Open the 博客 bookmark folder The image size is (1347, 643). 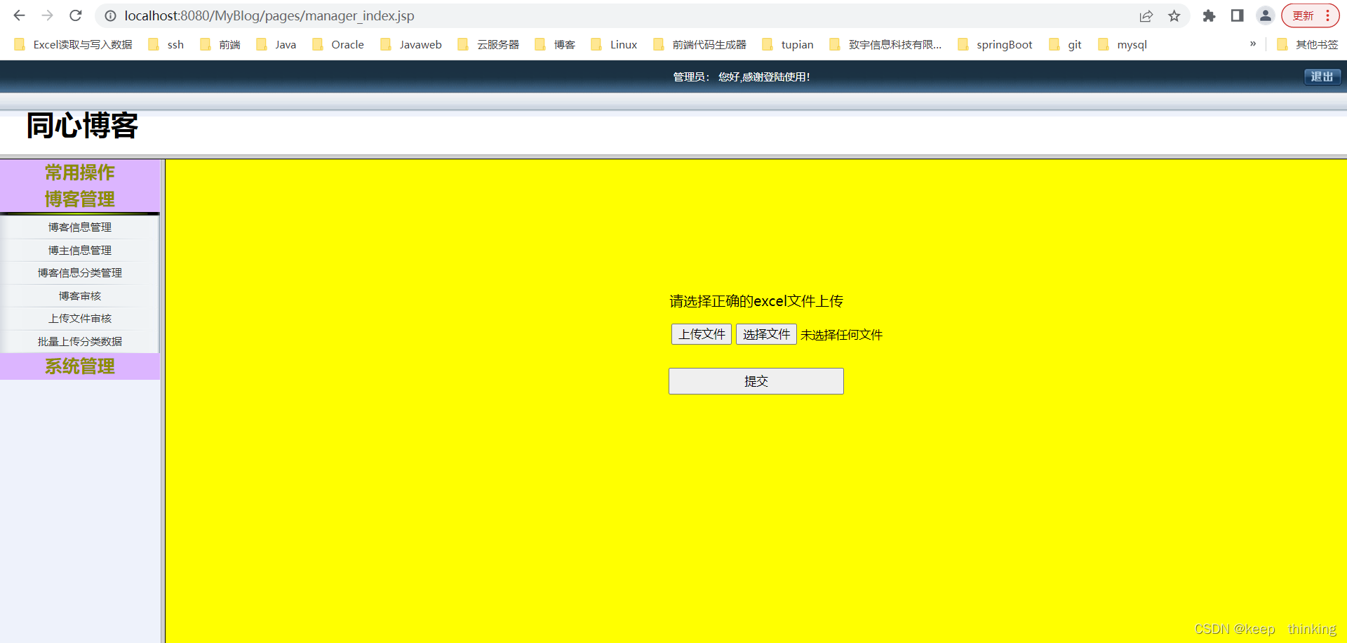(555, 44)
